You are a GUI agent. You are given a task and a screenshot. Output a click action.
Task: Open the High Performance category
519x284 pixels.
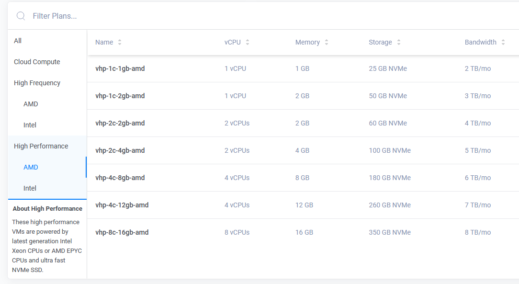pos(41,146)
